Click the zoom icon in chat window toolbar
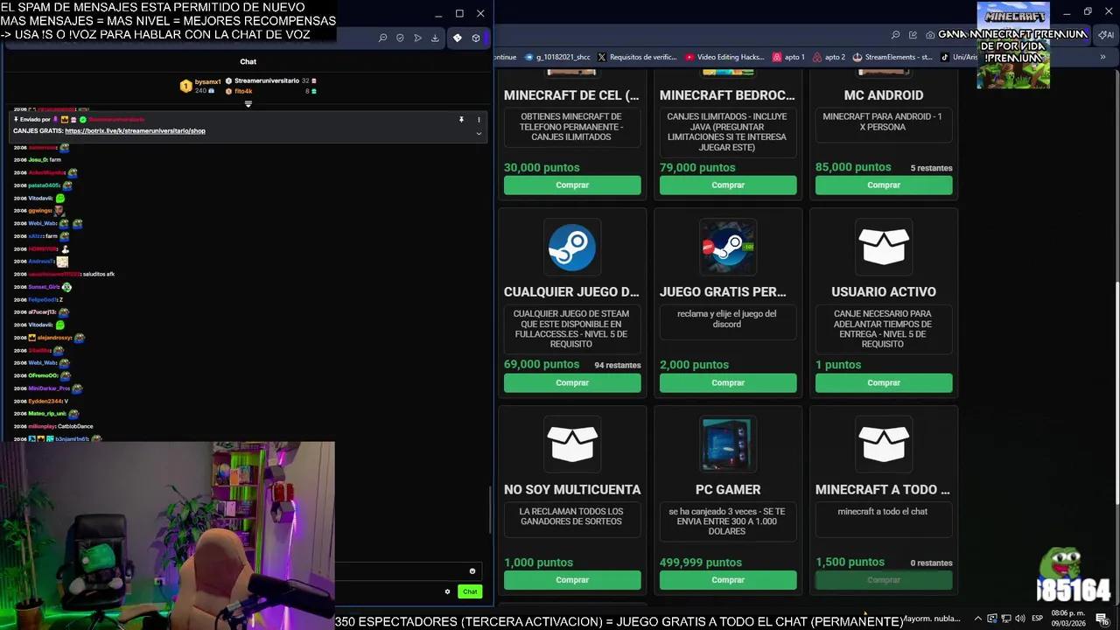This screenshot has height=630, width=1120. pyautogui.click(x=382, y=38)
